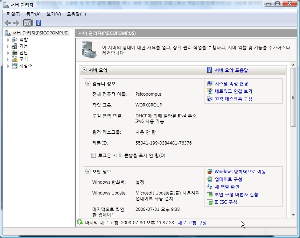The height and width of the screenshot is (238, 300).
Task: Collapse the 컴퓨터 정보 section
Action: [x=88, y=83]
